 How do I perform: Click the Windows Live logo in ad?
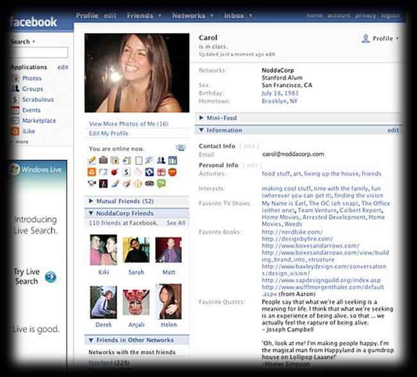click(15, 169)
